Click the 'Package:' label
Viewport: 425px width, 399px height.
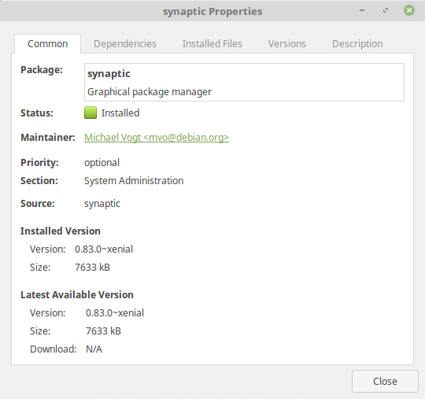tap(42, 70)
